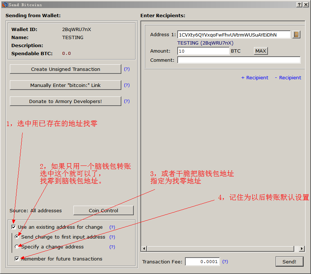Screen dimensions: 311x274
Task: Click help icon beside Manually Enter bitcoin Link
Action: (x=127, y=85)
